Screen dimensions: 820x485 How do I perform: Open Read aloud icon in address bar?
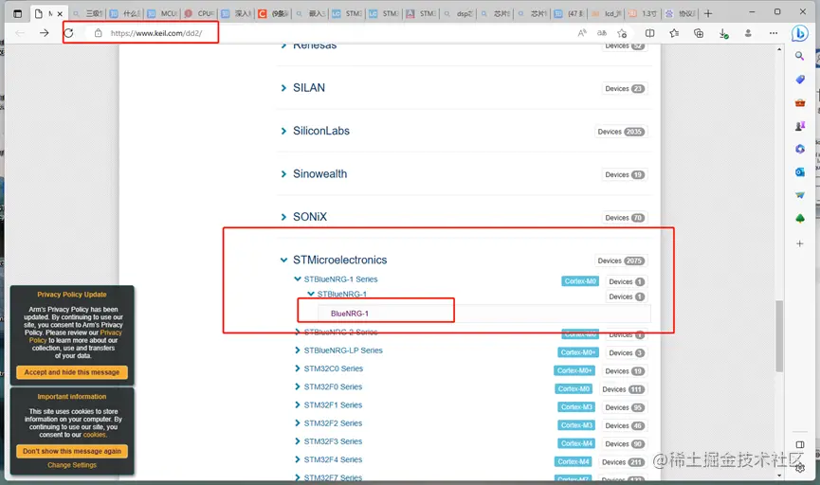pos(582,33)
